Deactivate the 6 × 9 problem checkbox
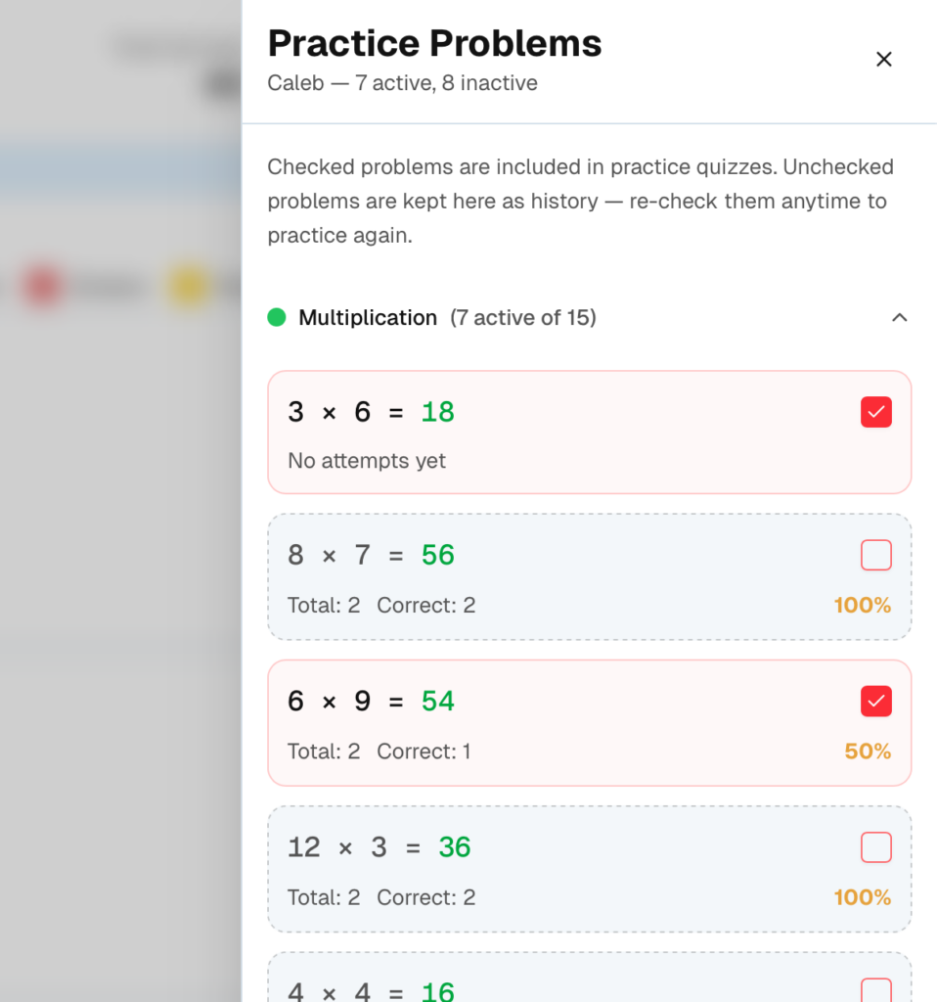This screenshot has height=1002, width=937. 875,702
